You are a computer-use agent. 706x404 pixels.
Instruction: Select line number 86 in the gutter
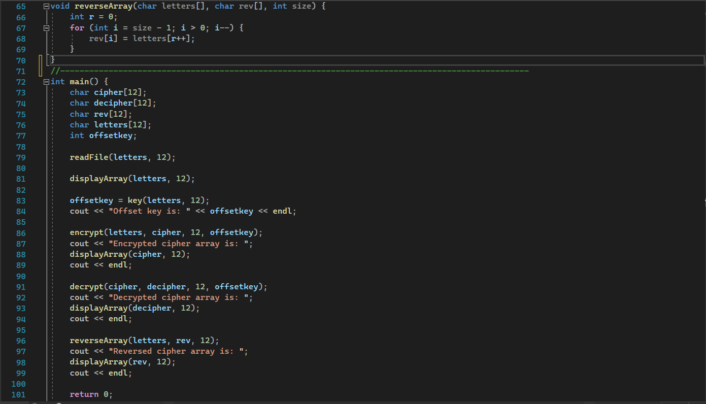point(20,232)
